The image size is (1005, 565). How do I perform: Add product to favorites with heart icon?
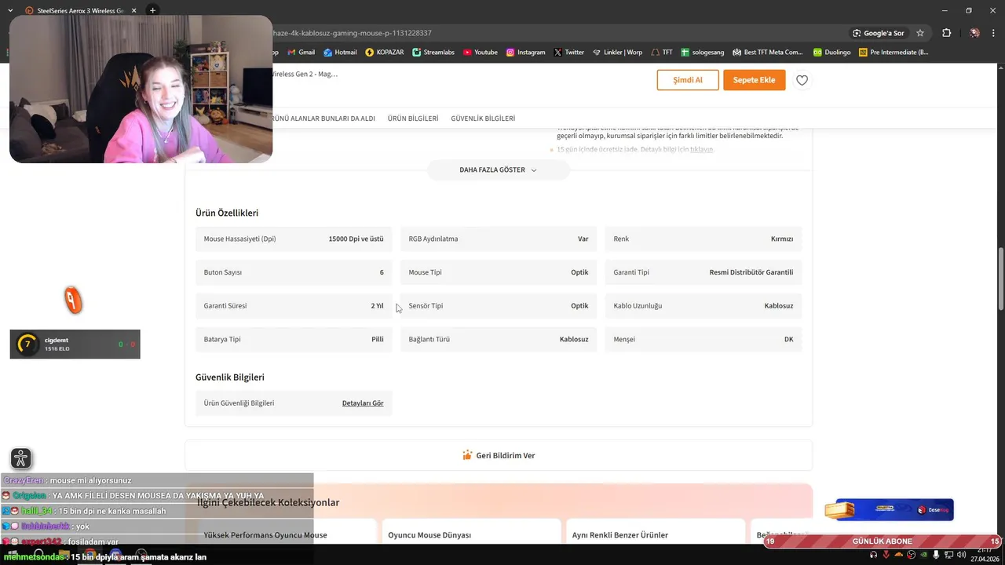[802, 80]
